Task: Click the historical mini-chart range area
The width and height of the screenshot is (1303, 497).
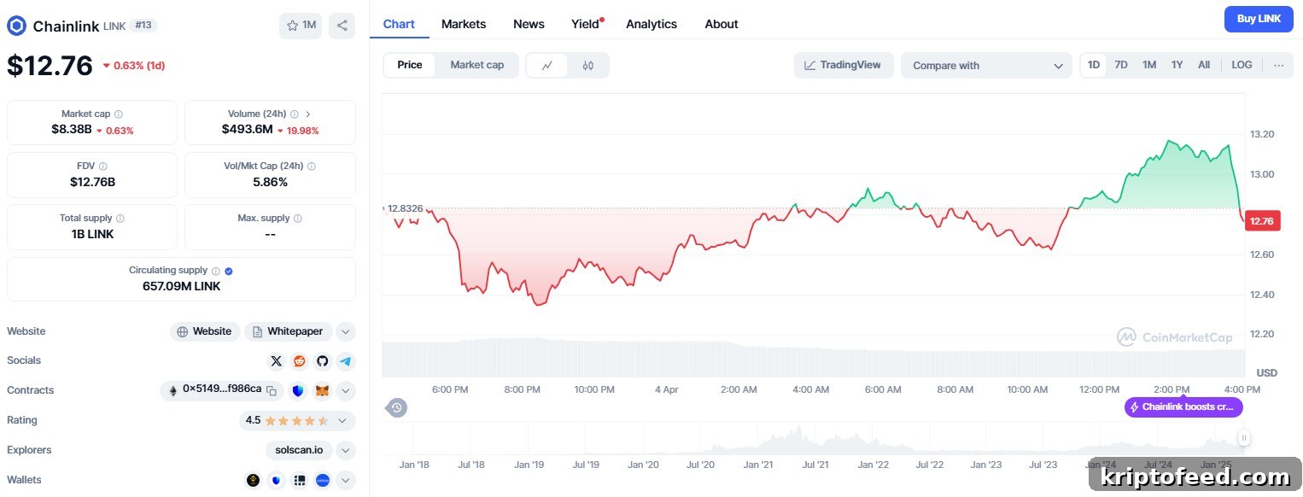Action: click(813, 439)
